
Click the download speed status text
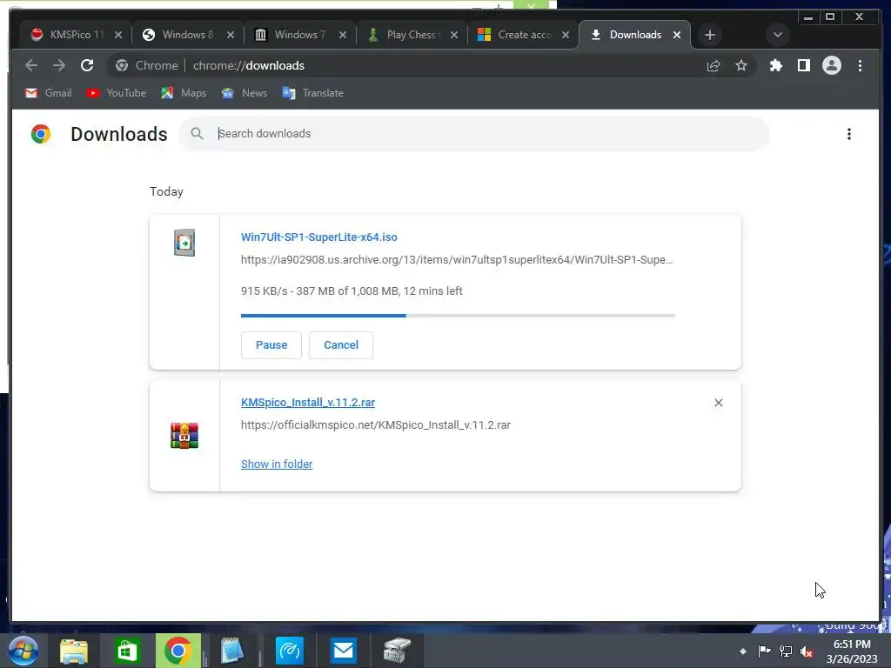point(352,291)
